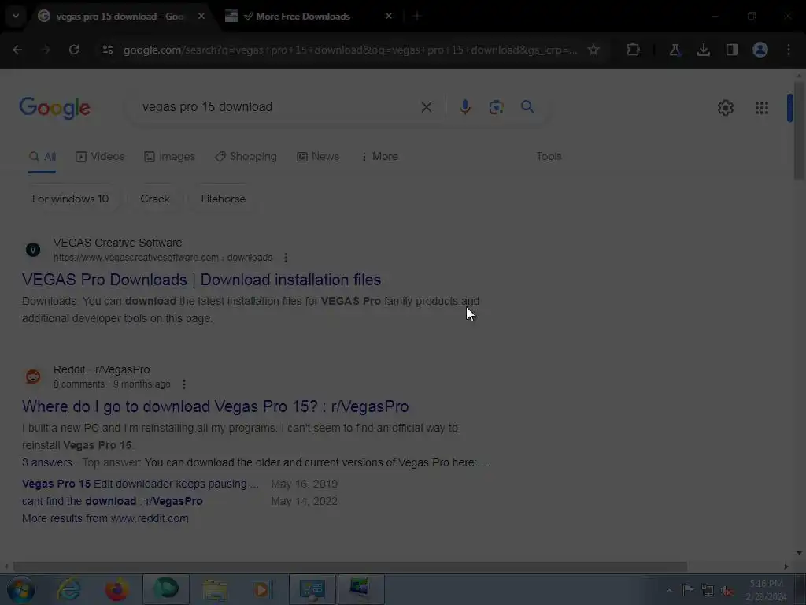806x605 pixels.
Task: Open the tab search dropdown arrow
Action: [x=16, y=16]
